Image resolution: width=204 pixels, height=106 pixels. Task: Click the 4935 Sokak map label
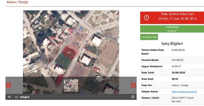click(x=110, y=38)
